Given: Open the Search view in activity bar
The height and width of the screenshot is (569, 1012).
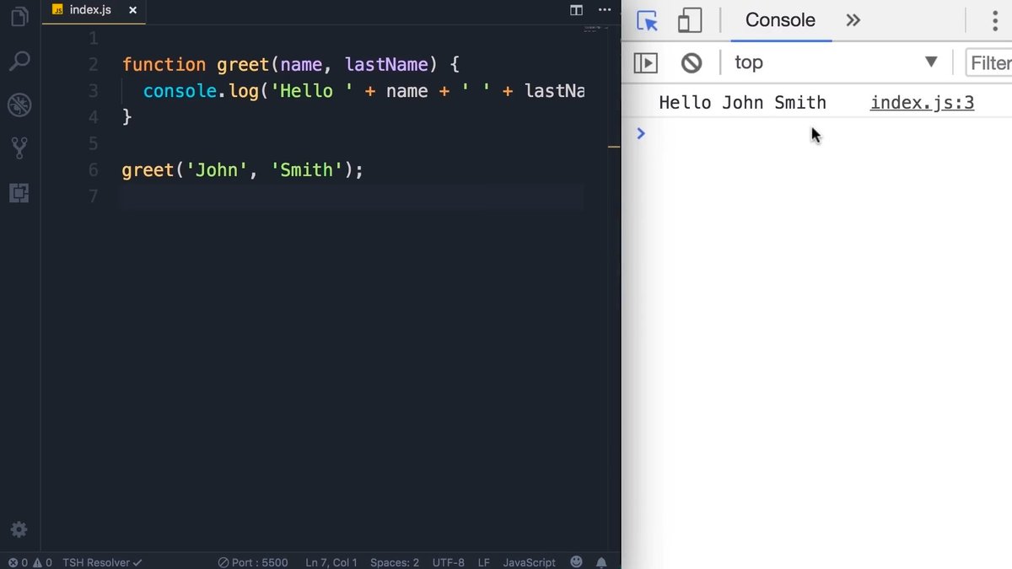Looking at the screenshot, I should click(19, 61).
